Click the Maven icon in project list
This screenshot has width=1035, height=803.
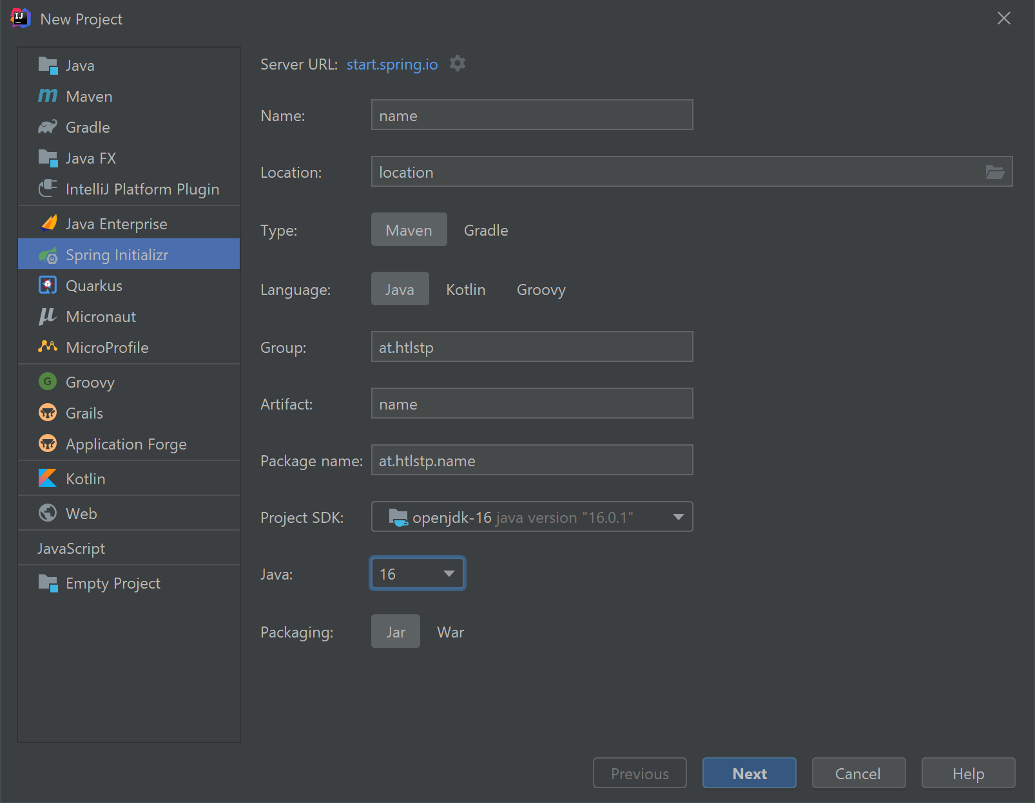[48, 96]
